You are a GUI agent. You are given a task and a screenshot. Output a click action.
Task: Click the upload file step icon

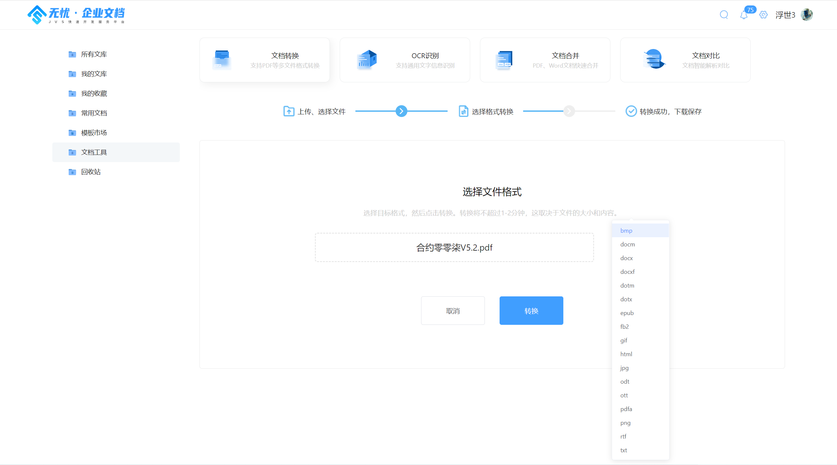point(289,111)
